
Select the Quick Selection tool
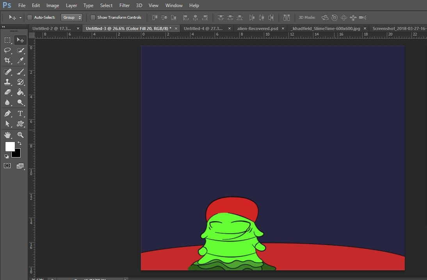click(20, 50)
